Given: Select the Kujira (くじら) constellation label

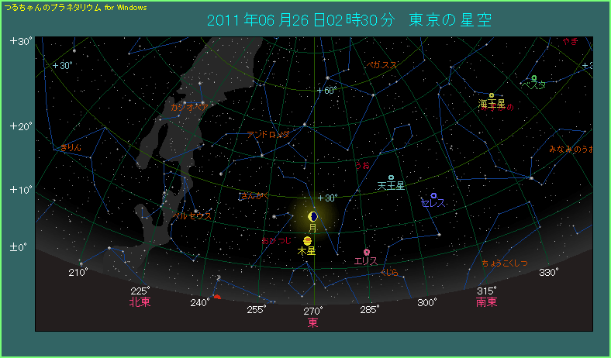Looking at the screenshot, I should point(389,273).
